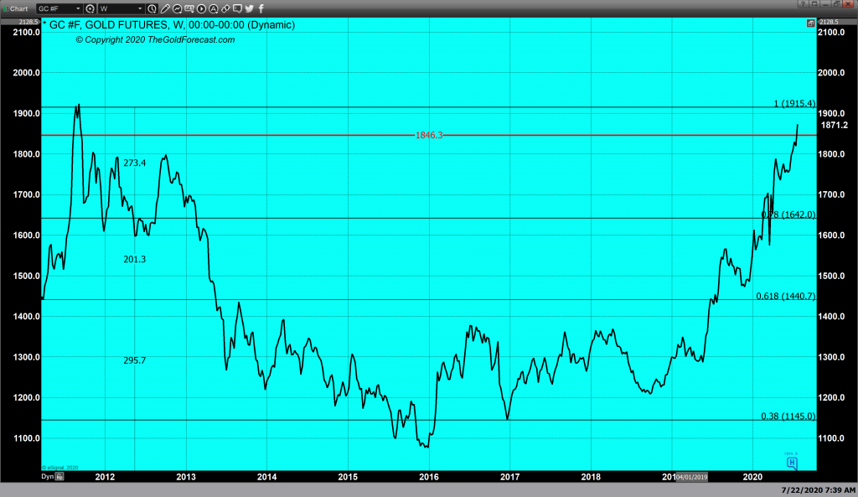
Task: Open the trendline tool icon
Action: coord(178,7)
